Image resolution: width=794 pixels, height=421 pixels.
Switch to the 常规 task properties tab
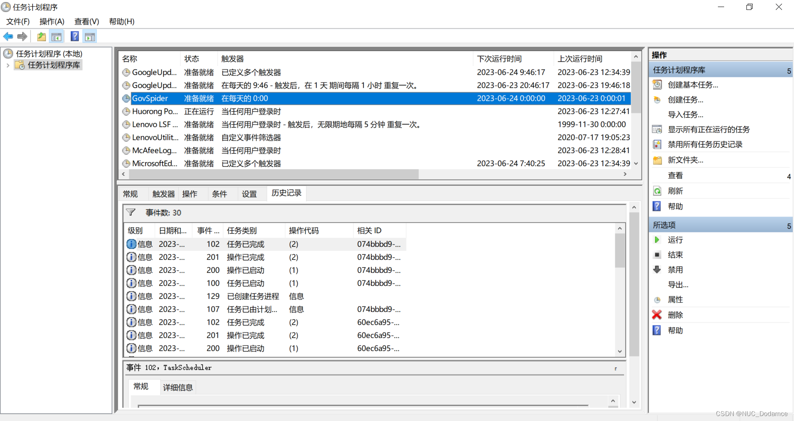pos(130,194)
